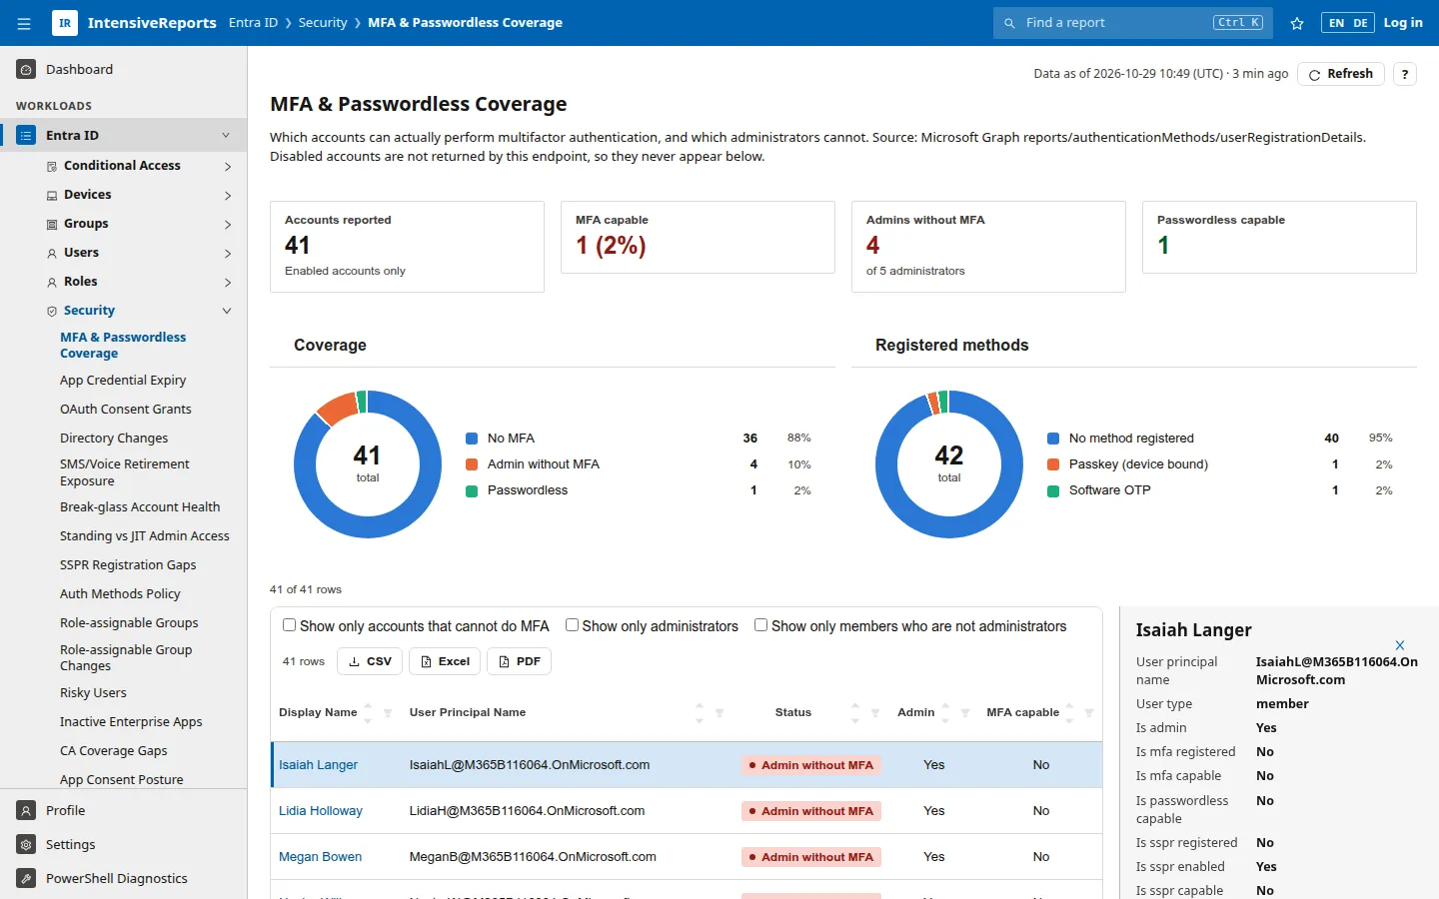Screen dimensions: 1439x899
Task: Click the Dashboard sidebar icon
Action: click(26, 69)
